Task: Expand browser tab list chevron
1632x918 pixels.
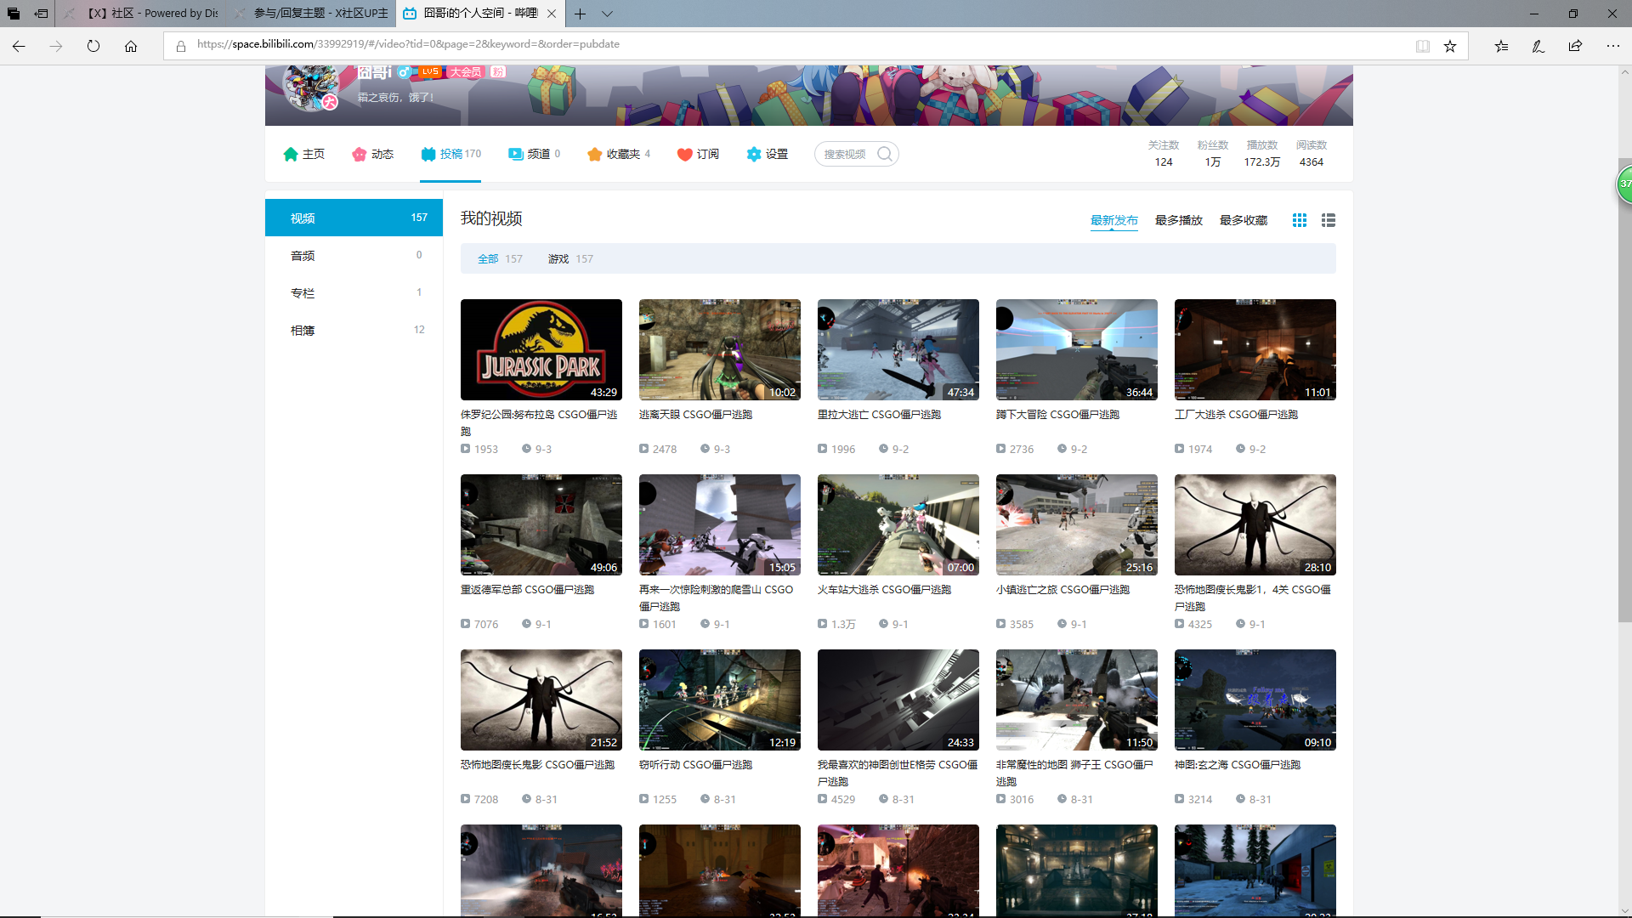Action: 607,14
